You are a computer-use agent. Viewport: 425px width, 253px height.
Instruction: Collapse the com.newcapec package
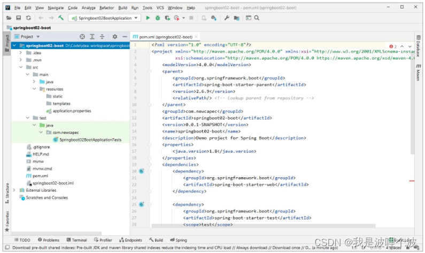coord(41,132)
